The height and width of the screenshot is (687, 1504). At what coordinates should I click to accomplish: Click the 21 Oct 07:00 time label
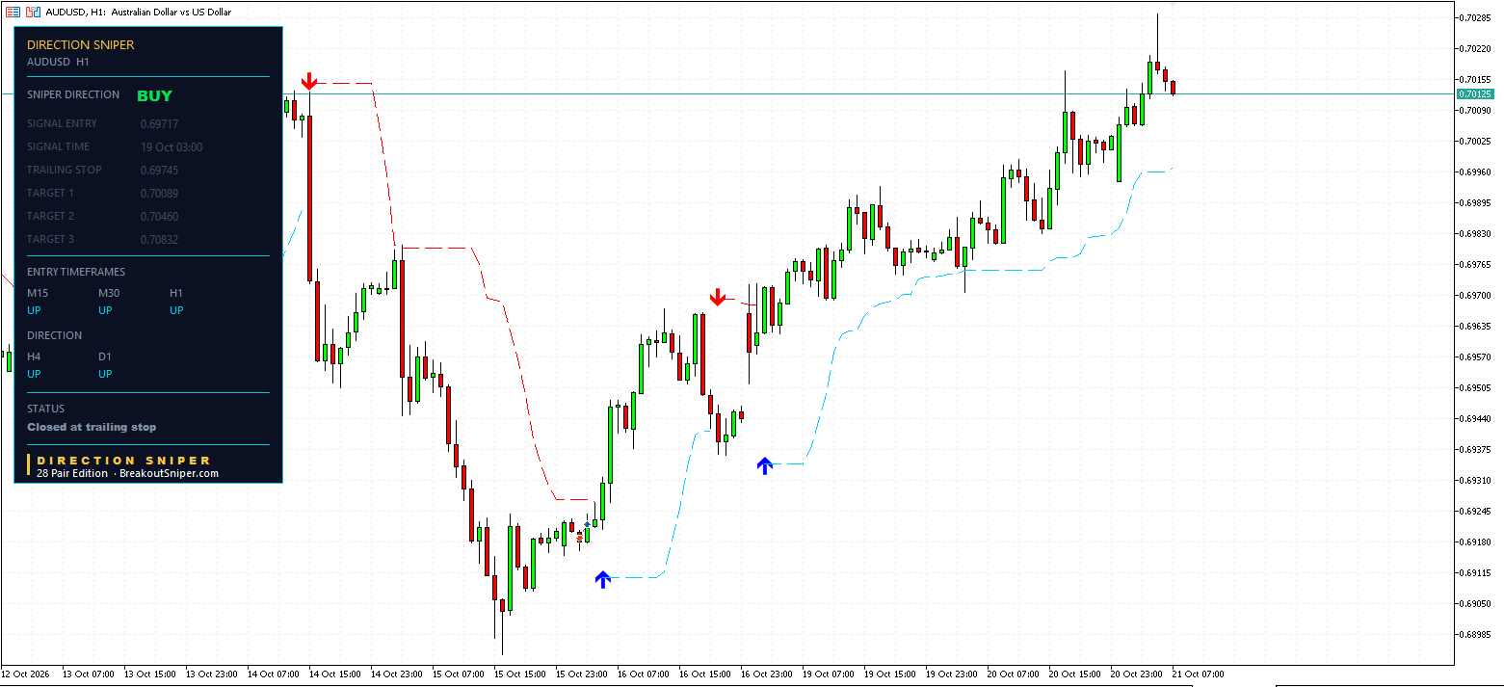coord(1198,674)
